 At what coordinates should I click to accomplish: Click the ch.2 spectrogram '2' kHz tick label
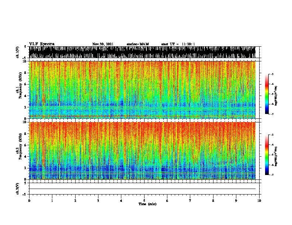coord(26,168)
